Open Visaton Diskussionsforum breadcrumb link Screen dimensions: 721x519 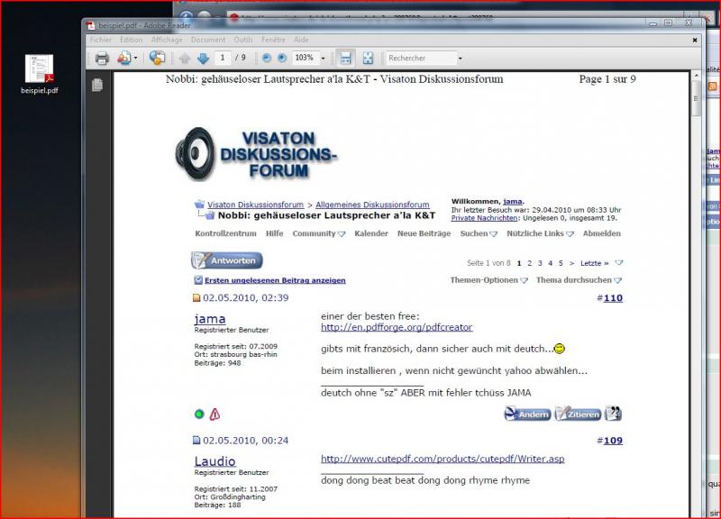(256, 205)
